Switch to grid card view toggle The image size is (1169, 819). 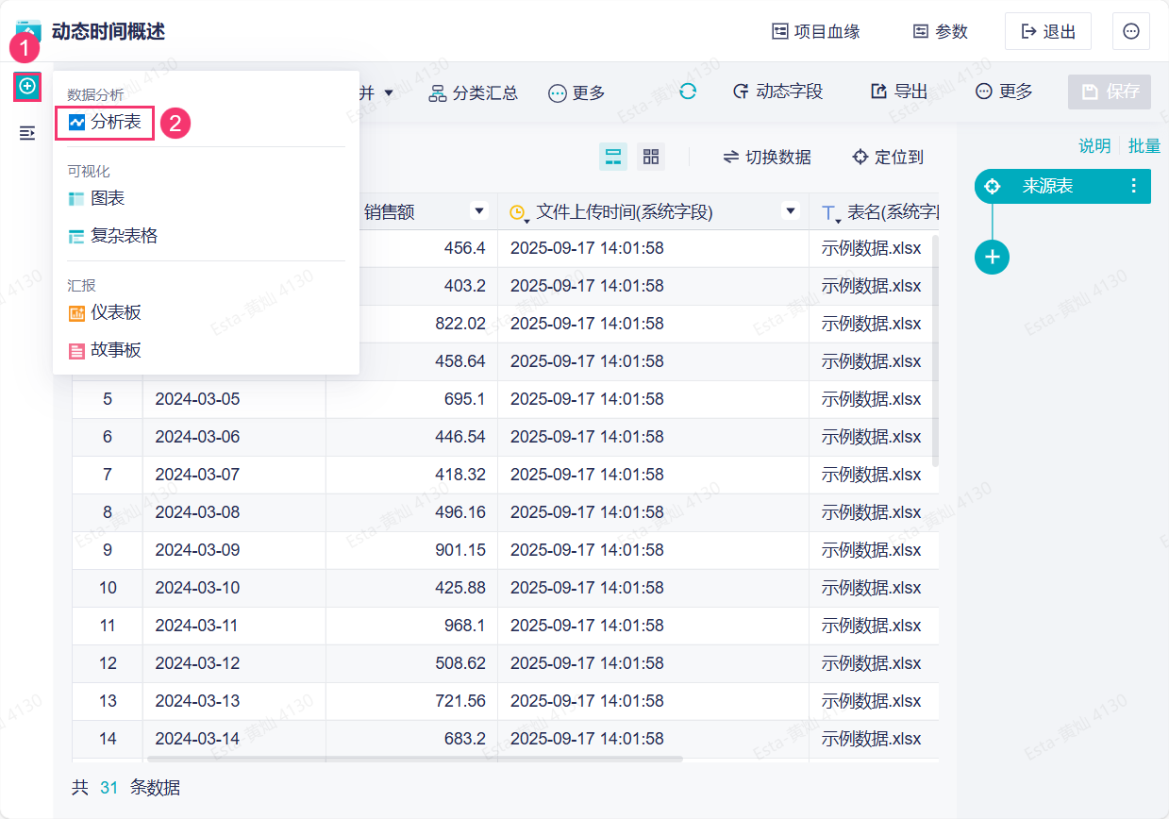[651, 157]
